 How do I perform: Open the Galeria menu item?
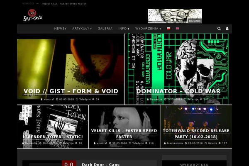105,29
